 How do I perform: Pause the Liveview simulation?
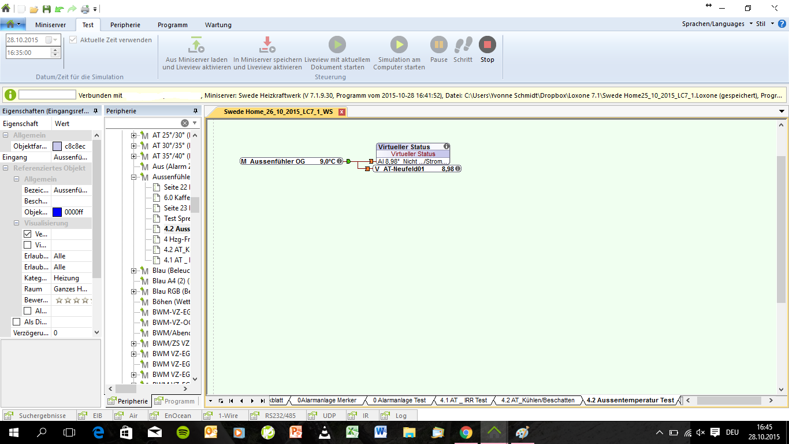click(438, 45)
